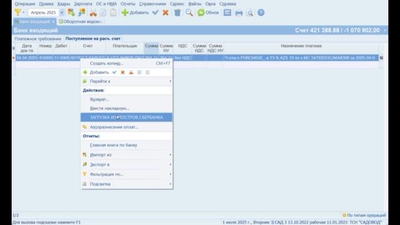The image size is (400, 225).
Task: Choose Авторазнесение оплат in context menu
Action: coord(126,127)
